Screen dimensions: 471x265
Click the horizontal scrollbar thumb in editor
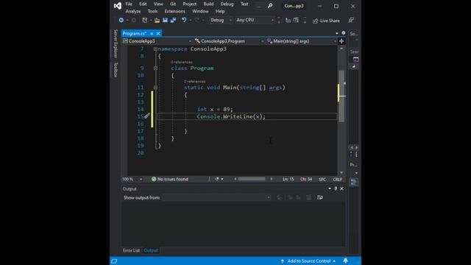coord(252,179)
